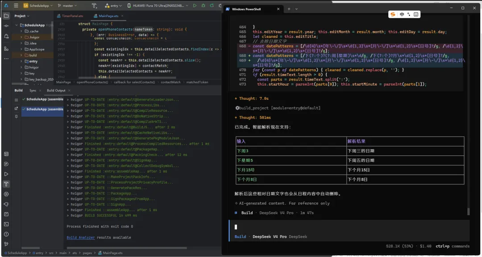The height and width of the screenshot is (257, 482).
Task: Click the stop build square icon
Action: tap(17, 100)
